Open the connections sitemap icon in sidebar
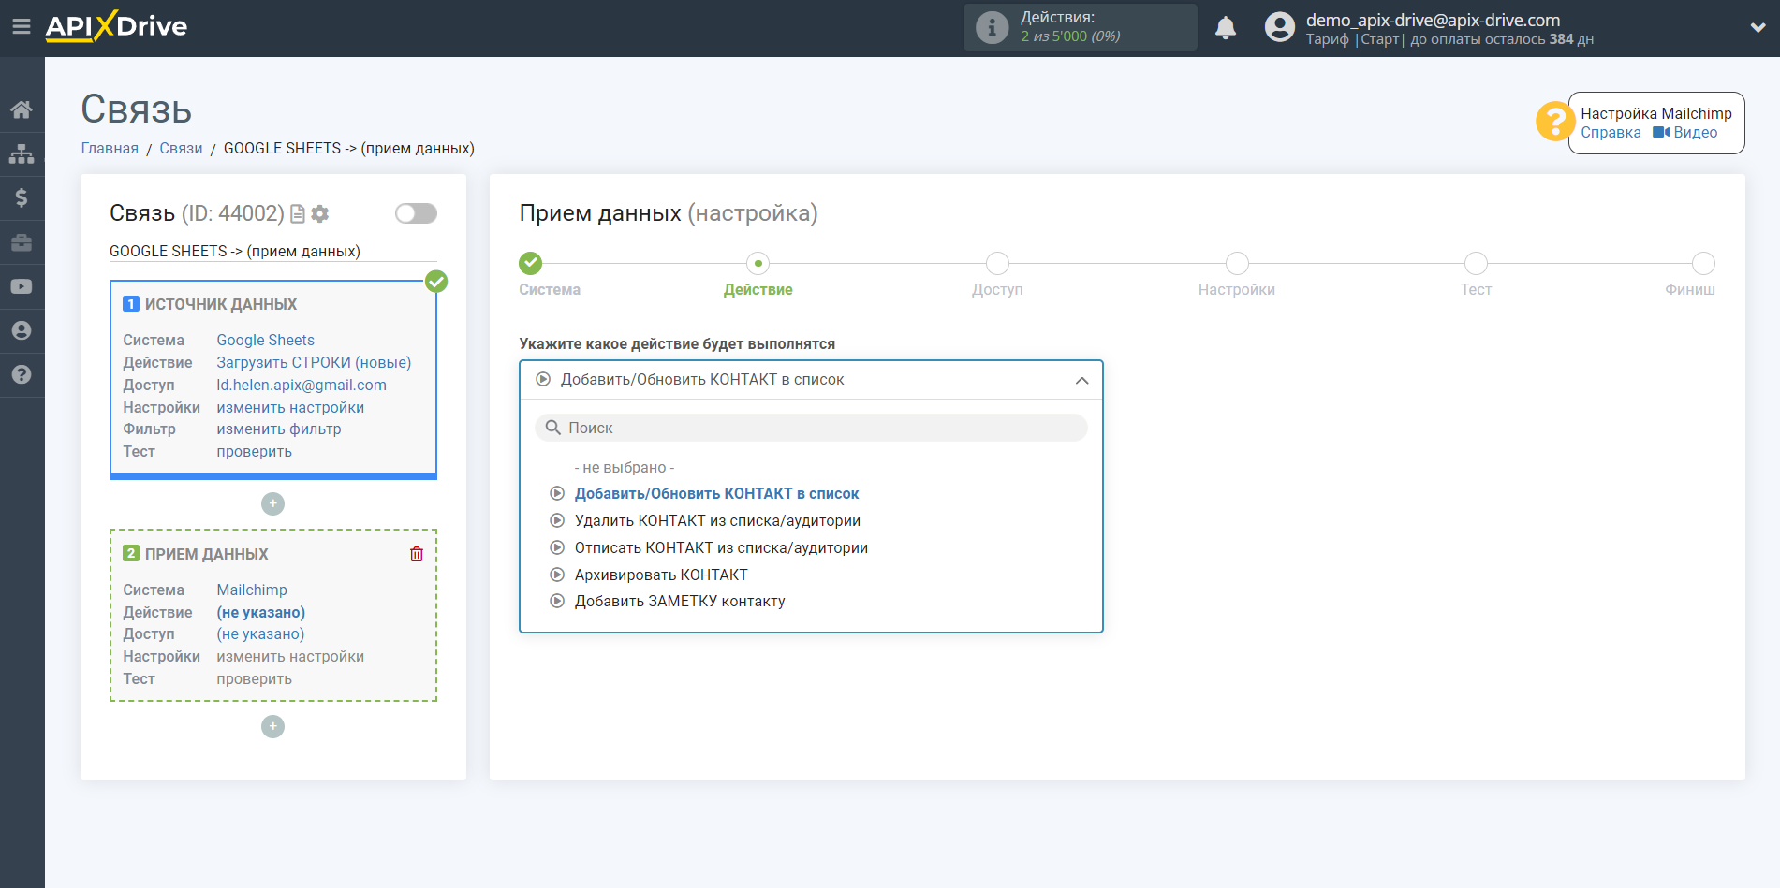 (x=22, y=153)
